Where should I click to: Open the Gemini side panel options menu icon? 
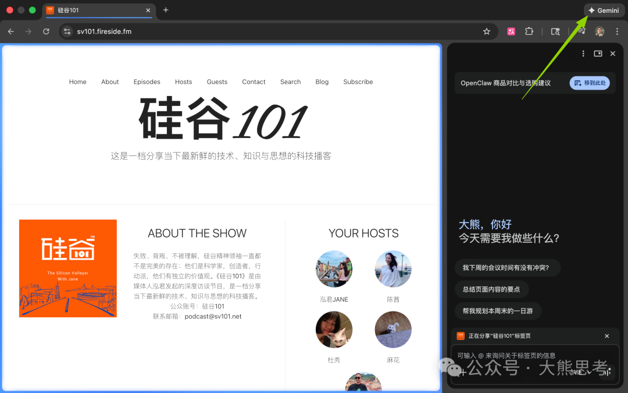coord(583,53)
